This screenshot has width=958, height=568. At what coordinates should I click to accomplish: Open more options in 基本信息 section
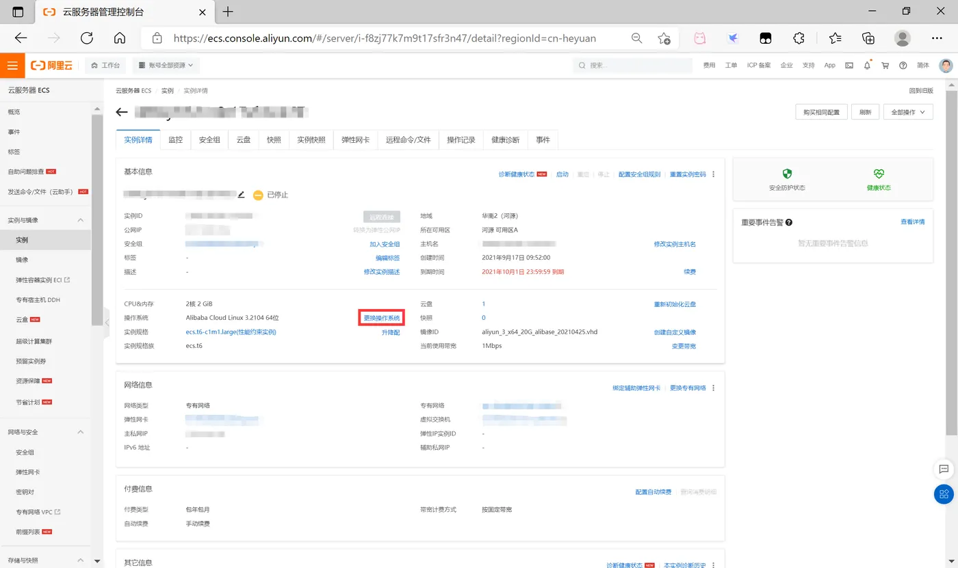(x=714, y=174)
